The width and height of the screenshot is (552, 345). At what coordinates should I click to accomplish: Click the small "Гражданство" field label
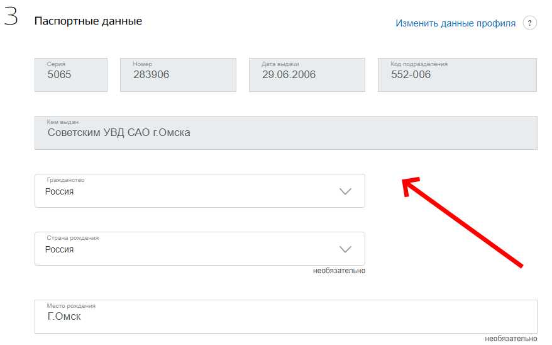point(65,180)
